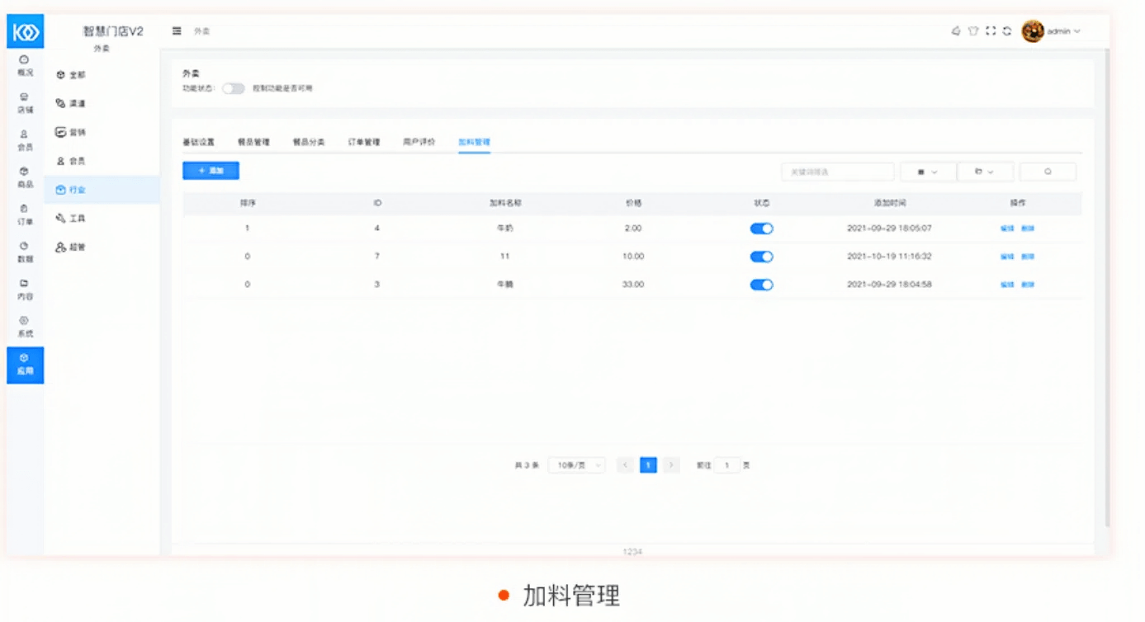Click 编辑 link for the 牛奶 row
This screenshot has height=622, width=1145.
pyautogui.click(x=1006, y=229)
